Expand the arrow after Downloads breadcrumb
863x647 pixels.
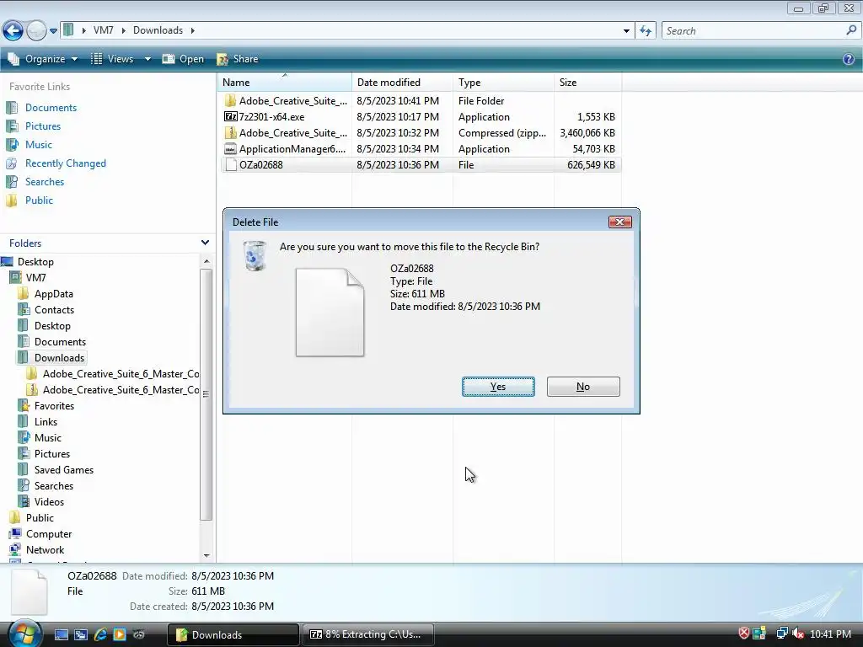[x=193, y=30]
